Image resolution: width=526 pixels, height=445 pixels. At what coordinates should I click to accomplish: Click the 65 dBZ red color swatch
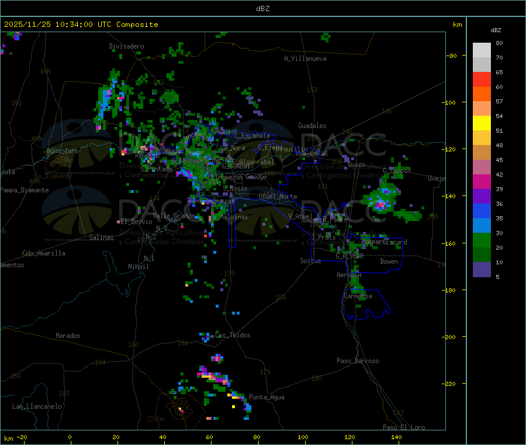(482, 79)
